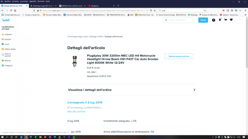This screenshot has height=139, width=248.
Task: Expand Visualizza i dettagli dell'ordine chevron
Action: pos(194,90)
